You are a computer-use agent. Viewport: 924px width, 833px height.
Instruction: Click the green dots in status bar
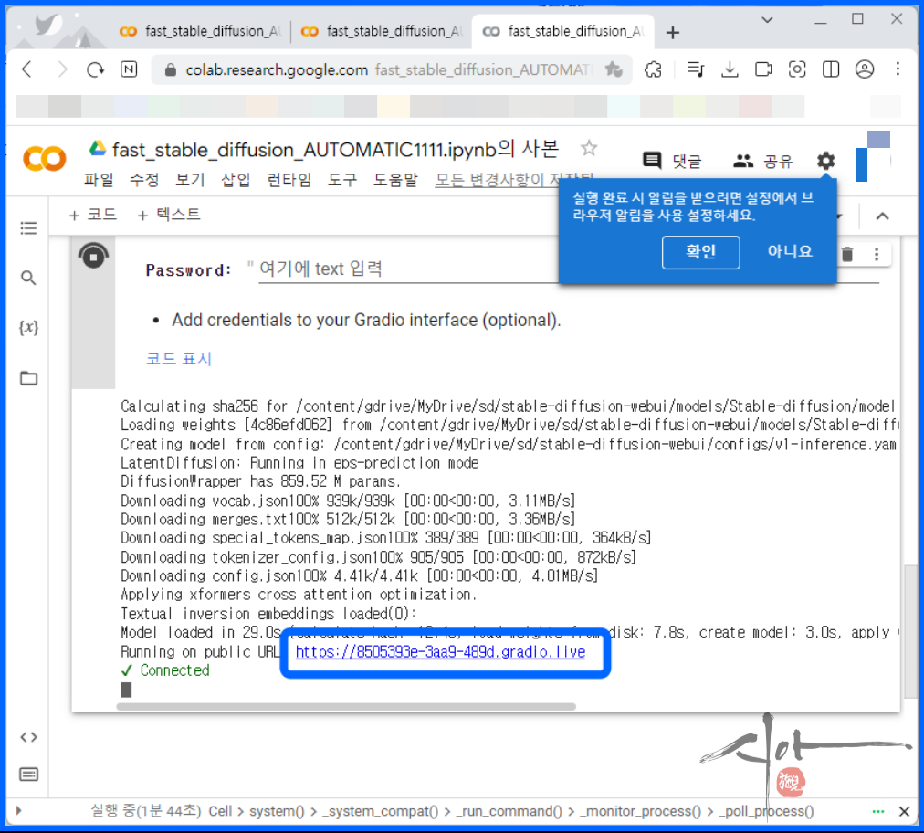(x=878, y=812)
